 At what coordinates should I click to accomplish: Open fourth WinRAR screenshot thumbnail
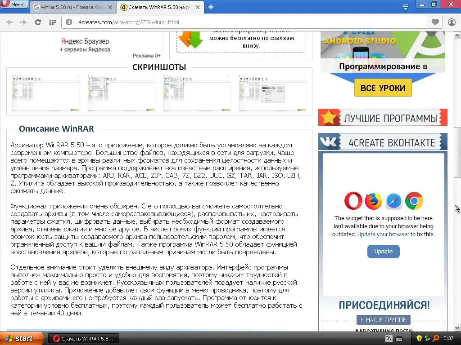pyautogui.click(x=273, y=93)
